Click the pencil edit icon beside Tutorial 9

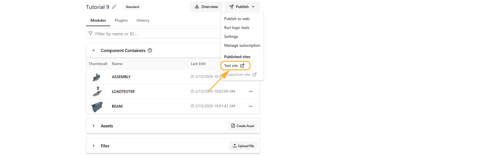click(x=114, y=7)
